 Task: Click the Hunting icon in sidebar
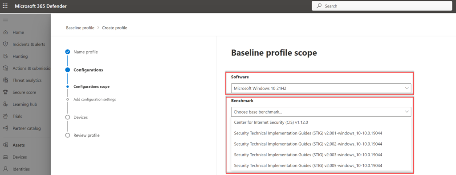click(x=5, y=57)
